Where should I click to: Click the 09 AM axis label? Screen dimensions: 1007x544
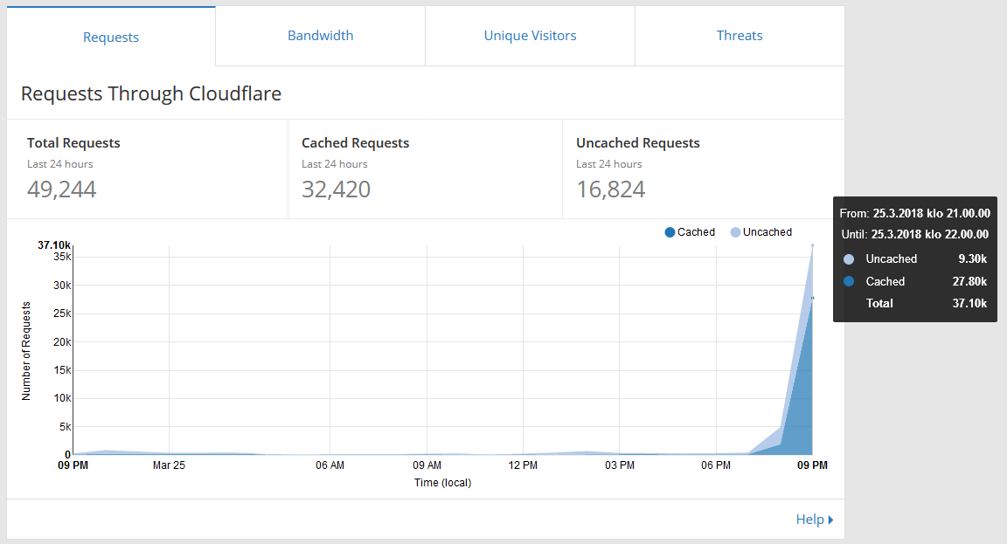(x=427, y=465)
